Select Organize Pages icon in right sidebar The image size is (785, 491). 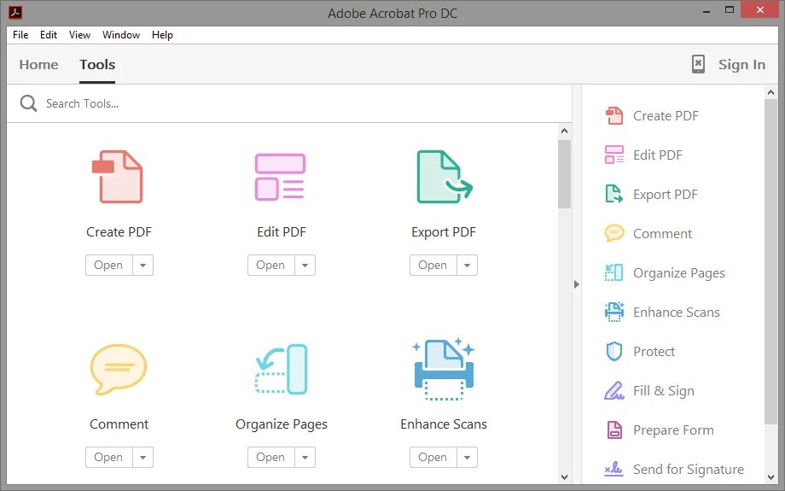pyautogui.click(x=614, y=272)
